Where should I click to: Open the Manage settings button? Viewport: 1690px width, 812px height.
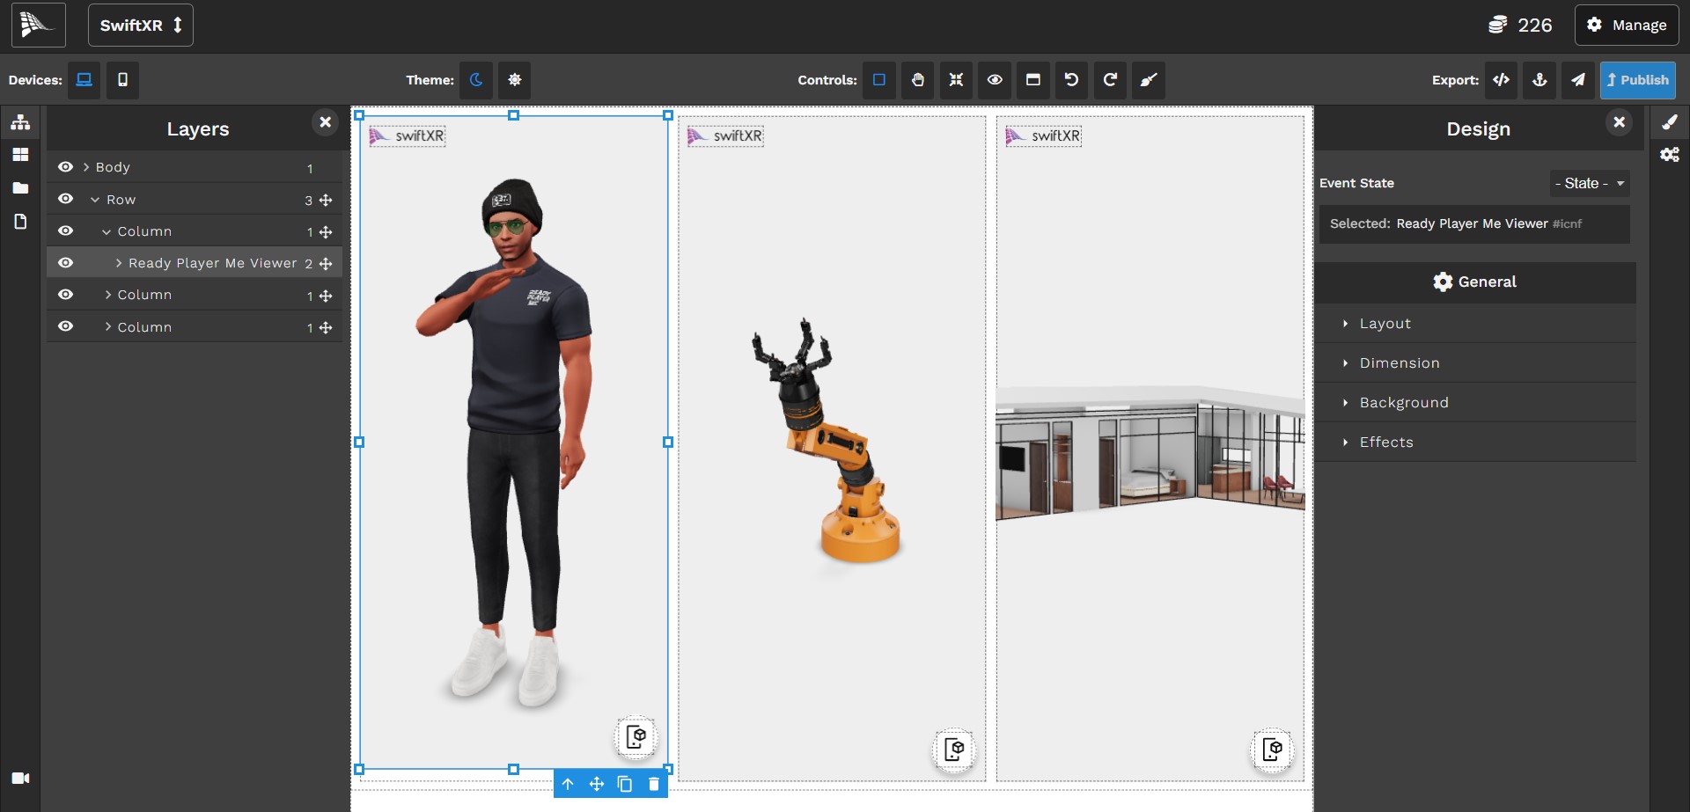(x=1627, y=25)
